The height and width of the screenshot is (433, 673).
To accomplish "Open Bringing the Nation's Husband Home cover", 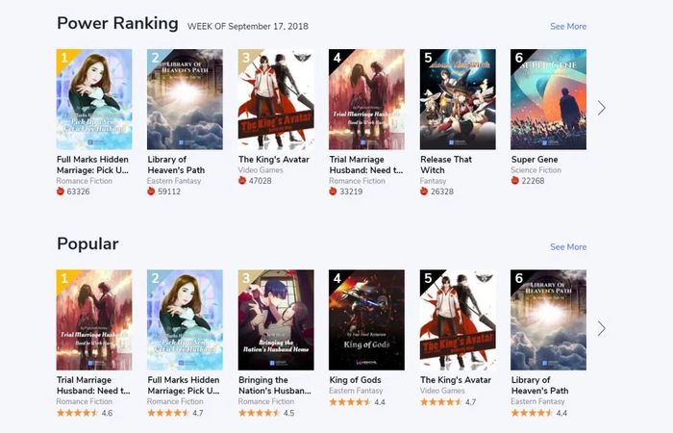I will (276, 320).
